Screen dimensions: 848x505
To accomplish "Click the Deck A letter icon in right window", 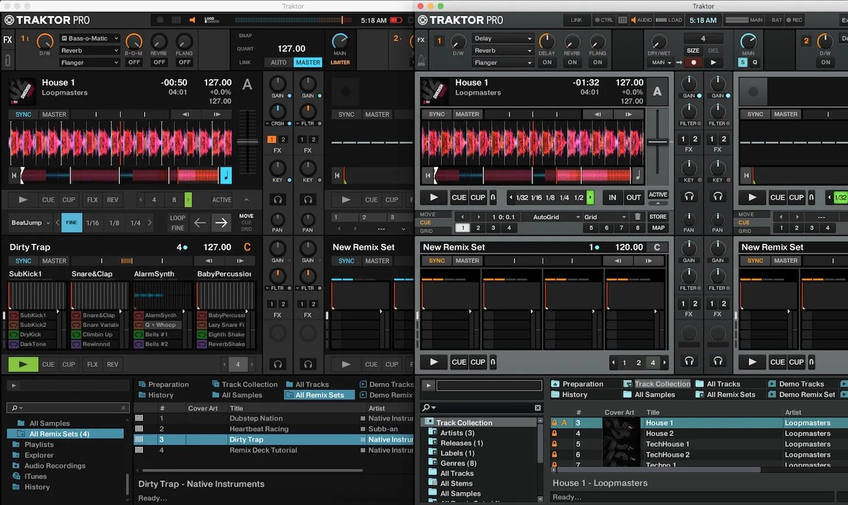I will click(x=657, y=92).
